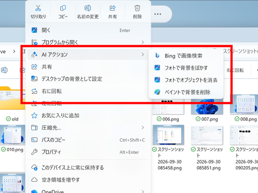Click the rename (名前の変更) icon
Screen dimensions: 258x193
coord(88,8)
